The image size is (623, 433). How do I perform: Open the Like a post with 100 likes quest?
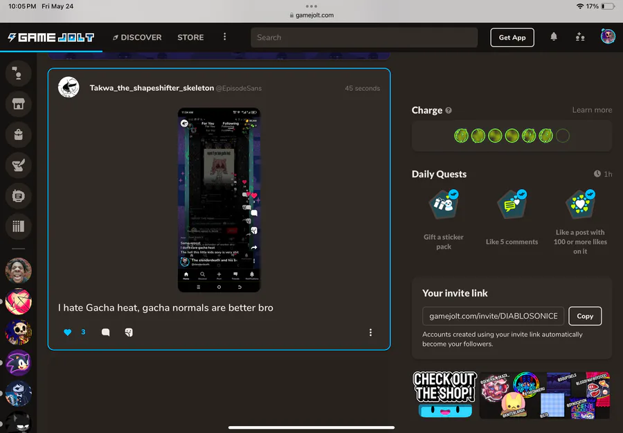pos(580,222)
